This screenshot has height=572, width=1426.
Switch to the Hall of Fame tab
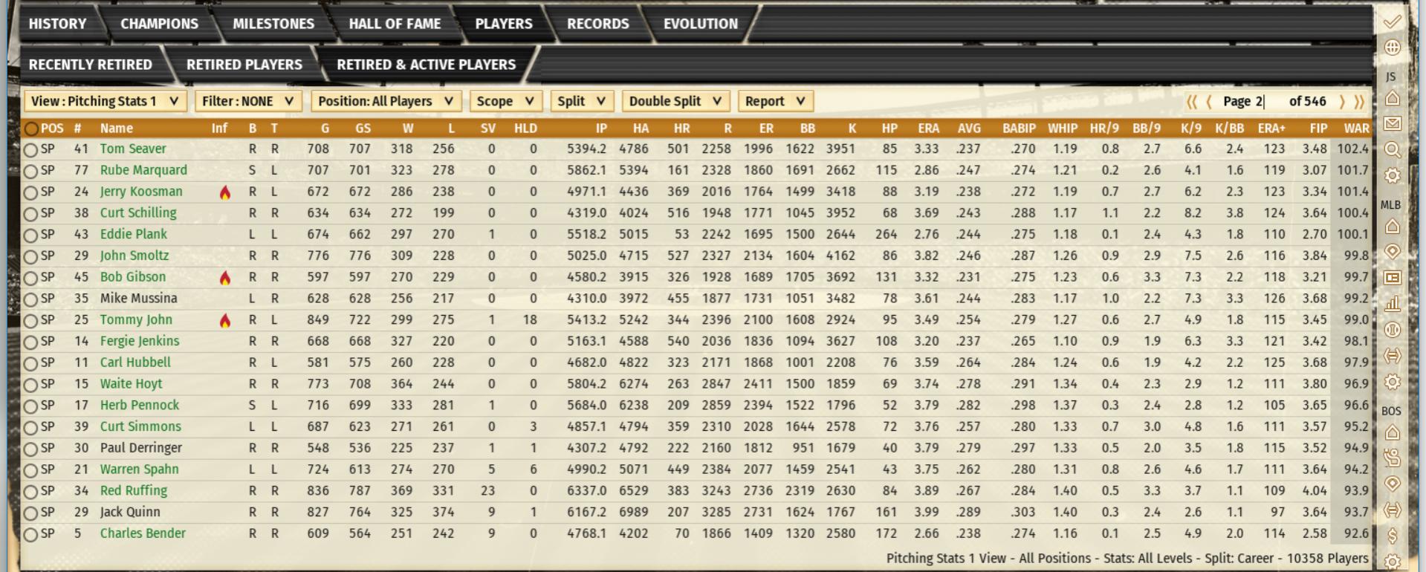[395, 24]
